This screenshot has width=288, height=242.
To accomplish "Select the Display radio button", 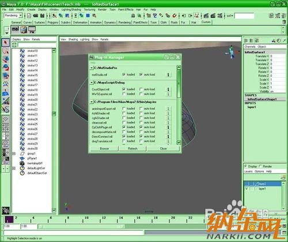I will tap(246, 167).
